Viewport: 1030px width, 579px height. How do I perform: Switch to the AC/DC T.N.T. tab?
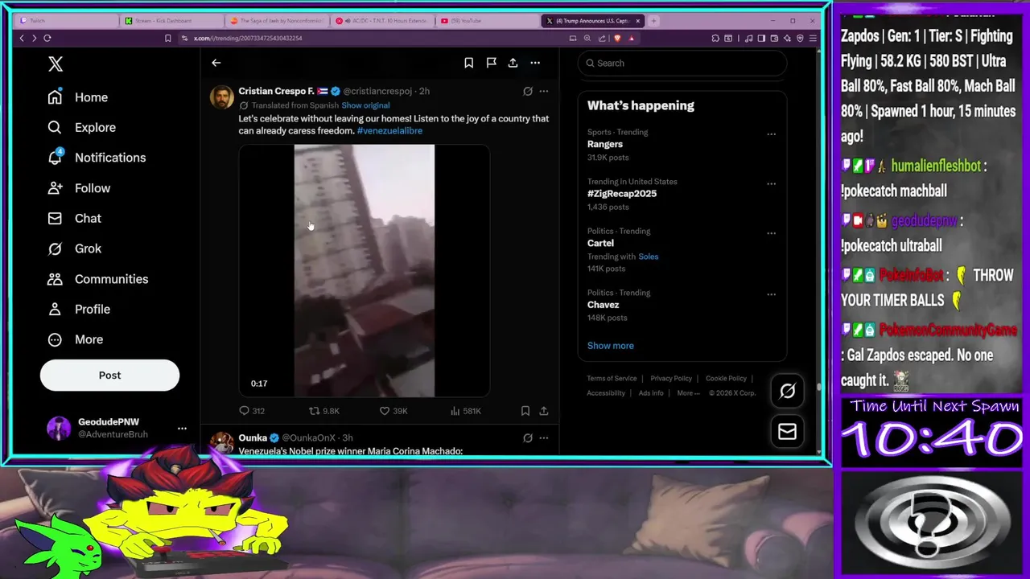click(x=381, y=21)
